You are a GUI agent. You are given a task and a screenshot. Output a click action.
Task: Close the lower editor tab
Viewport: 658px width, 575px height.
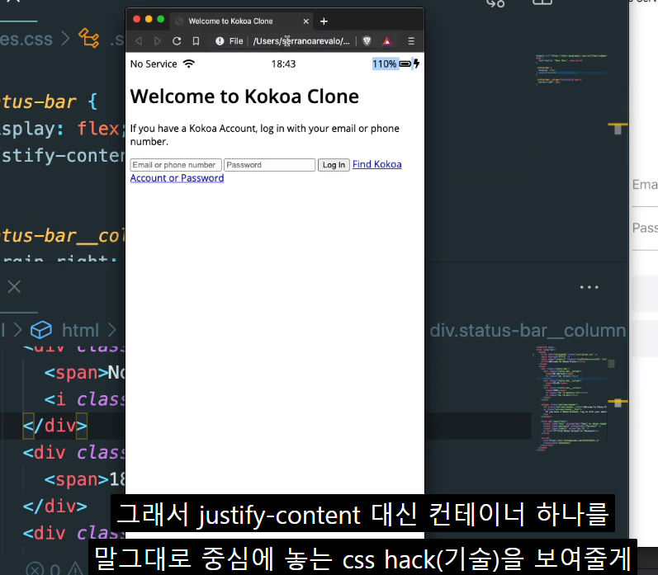[x=14, y=287]
